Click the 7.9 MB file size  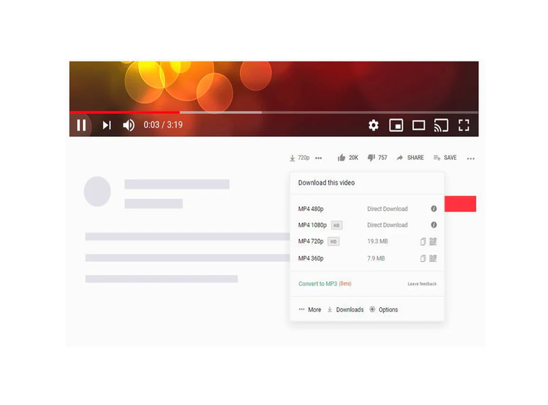tap(375, 258)
